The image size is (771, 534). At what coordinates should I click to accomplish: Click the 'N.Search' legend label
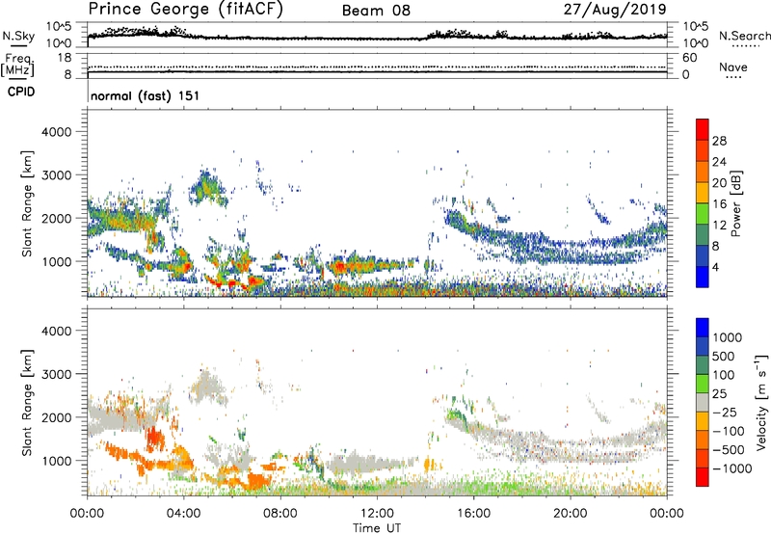744,36
